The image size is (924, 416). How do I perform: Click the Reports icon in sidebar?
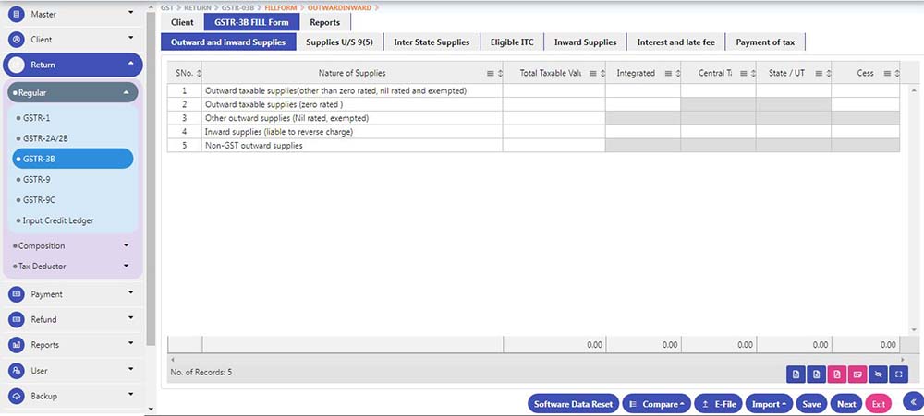pos(16,345)
